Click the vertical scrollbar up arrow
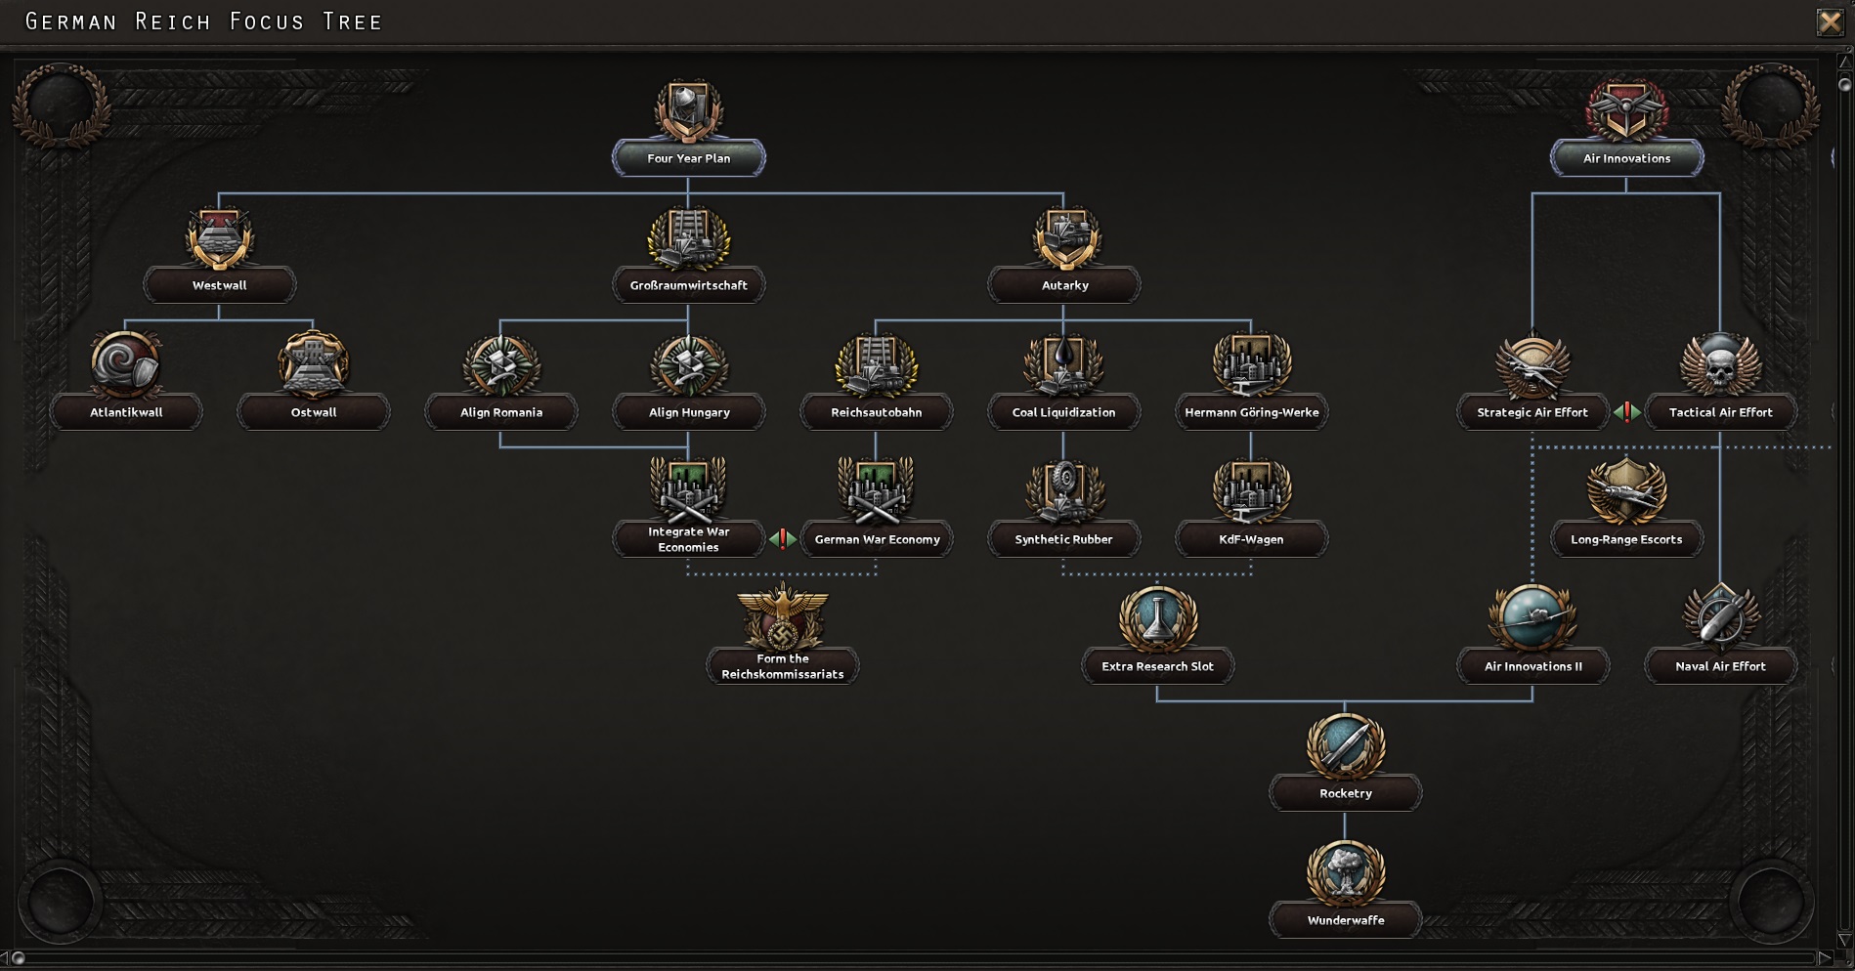Image resolution: width=1855 pixels, height=971 pixels. pyautogui.click(x=1844, y=62)
